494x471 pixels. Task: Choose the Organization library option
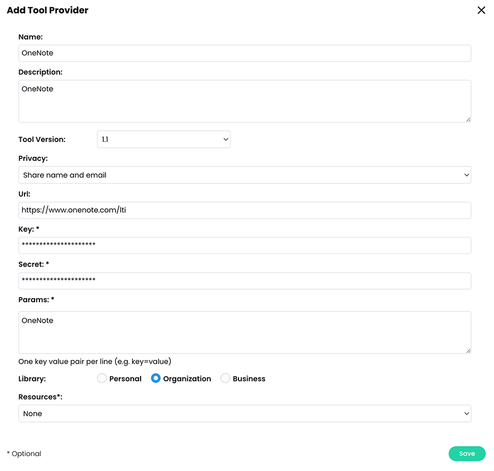pos(155,378)
